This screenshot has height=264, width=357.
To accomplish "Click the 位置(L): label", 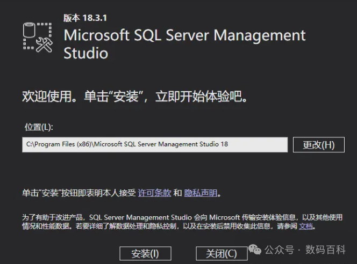I will click(39, 127).
